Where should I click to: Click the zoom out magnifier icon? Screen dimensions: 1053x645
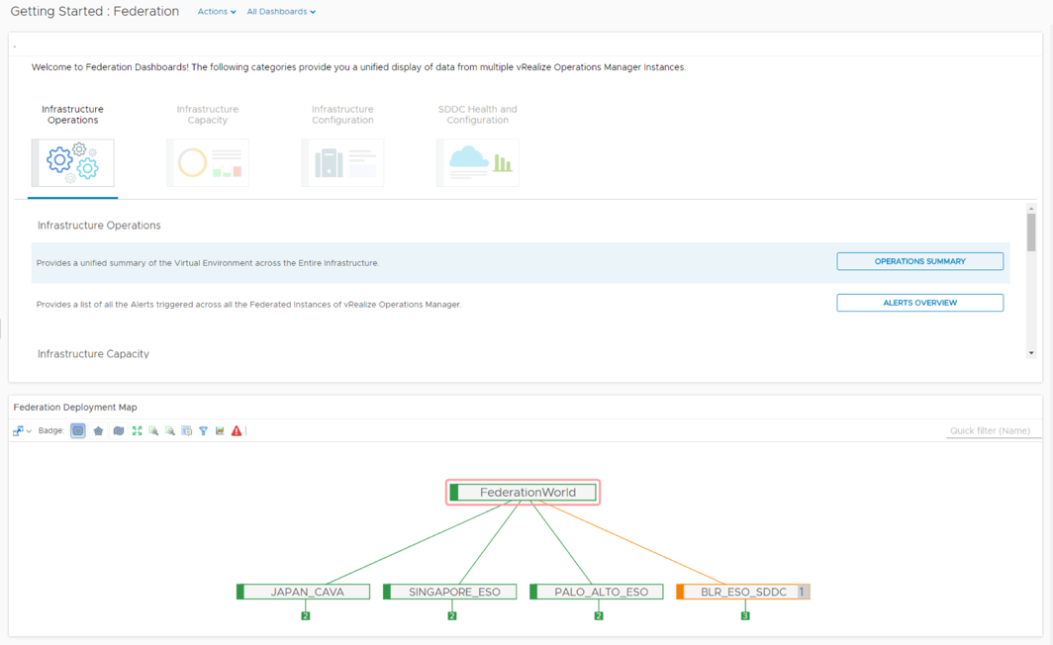click(x=170, y=430)
